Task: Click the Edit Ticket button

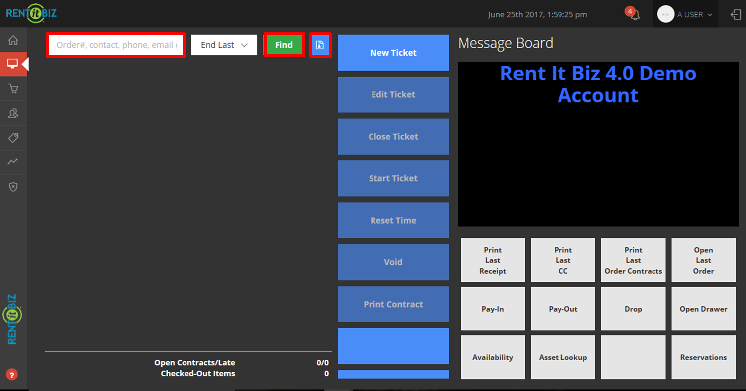Action: tap(393, 94)
